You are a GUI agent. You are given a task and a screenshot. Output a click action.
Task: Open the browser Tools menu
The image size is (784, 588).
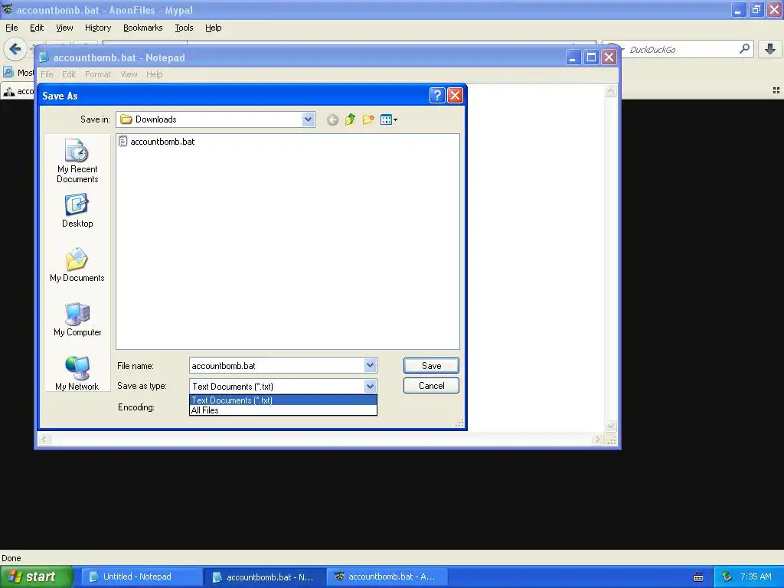pyautogui.click(x=184, y=28)
